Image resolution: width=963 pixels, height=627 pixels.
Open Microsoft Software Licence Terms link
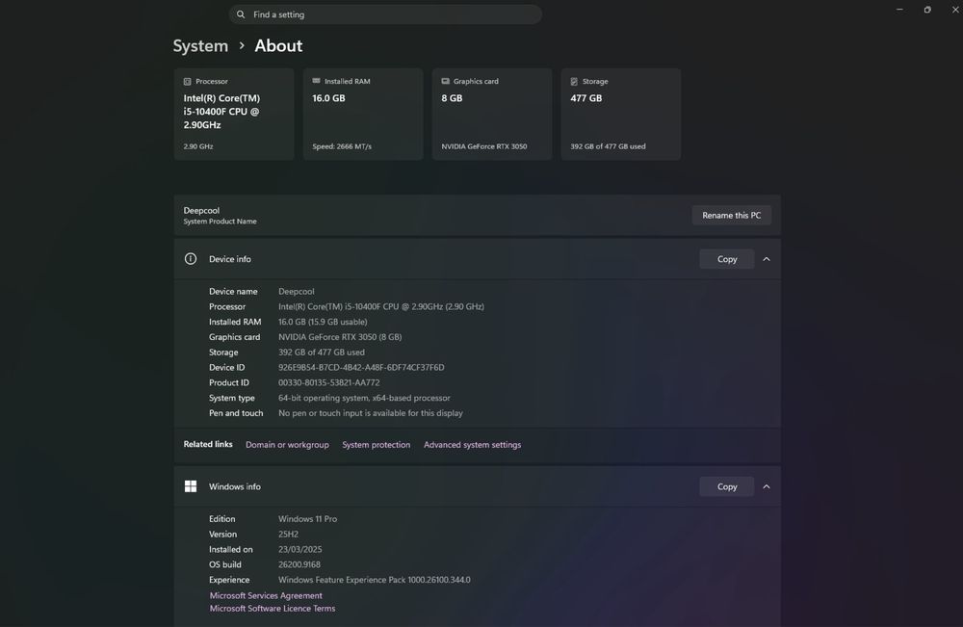[273, 608]
